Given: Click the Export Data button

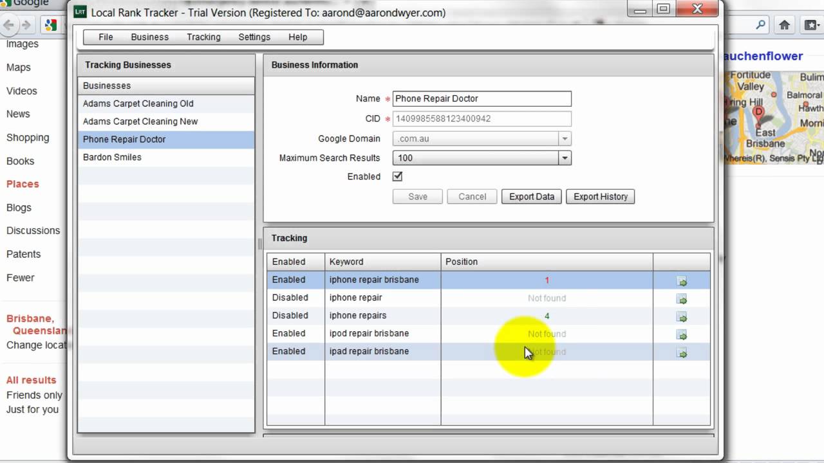Looking at the screenshot, I should 532,196.
